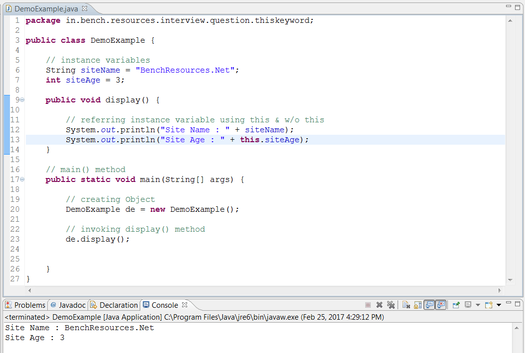Click the editor vertical scrollbar up arrow
525x353 pixels.
click(x=510, y=21)
